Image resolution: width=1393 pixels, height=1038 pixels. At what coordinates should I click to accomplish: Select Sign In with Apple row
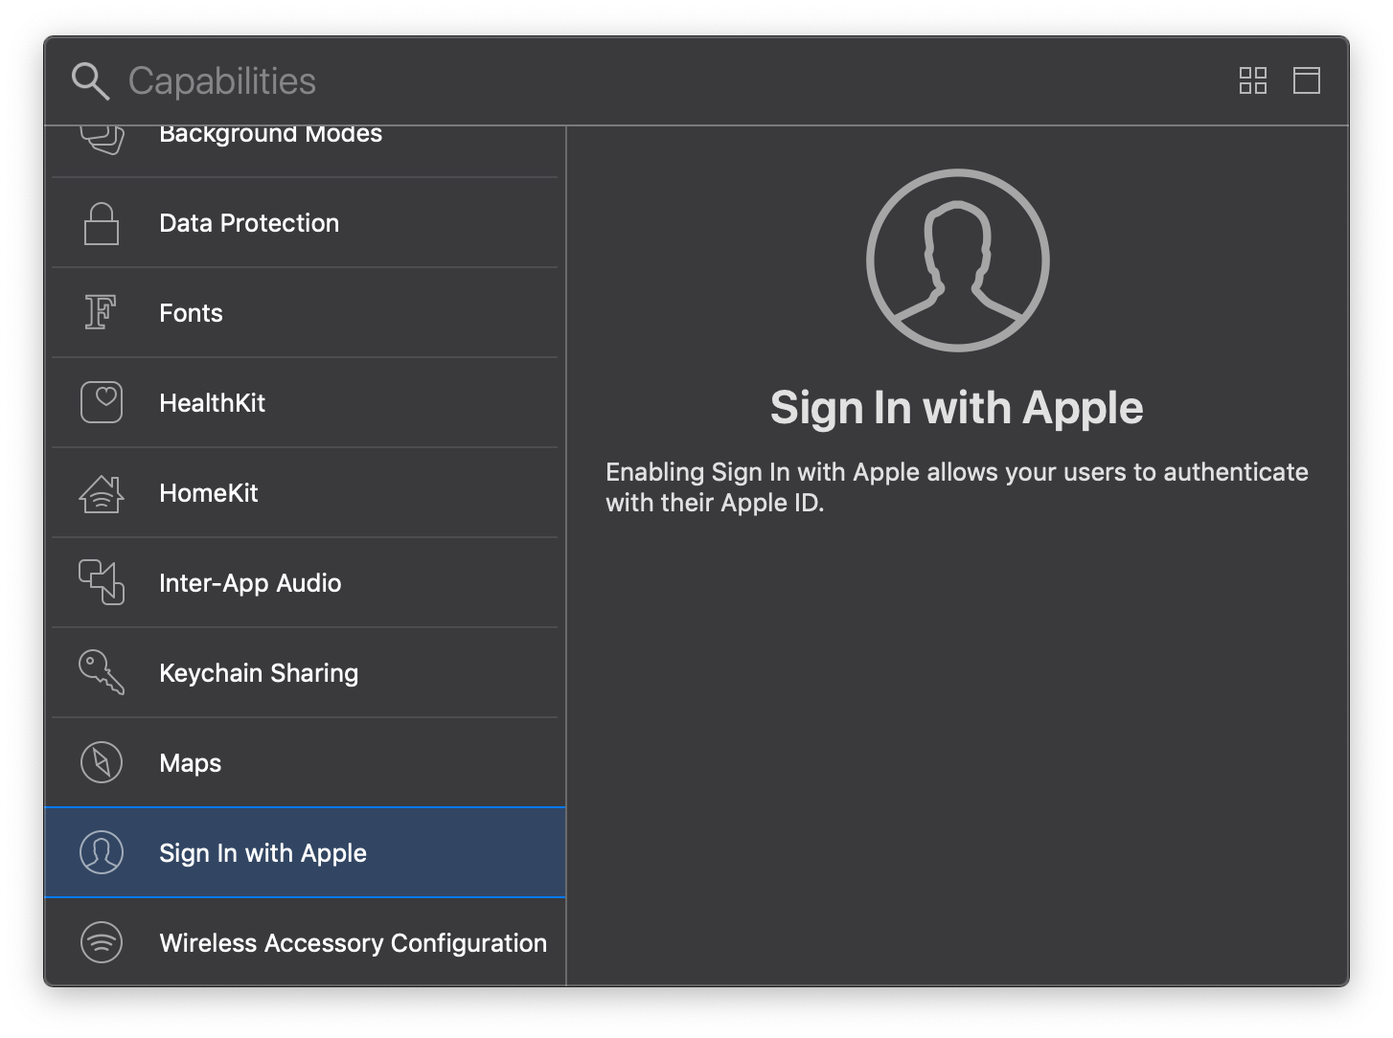pyautogui.click(x=305, y=852)
